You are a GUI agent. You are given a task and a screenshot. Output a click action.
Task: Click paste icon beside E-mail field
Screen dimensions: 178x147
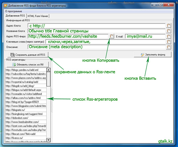(169, 36)
